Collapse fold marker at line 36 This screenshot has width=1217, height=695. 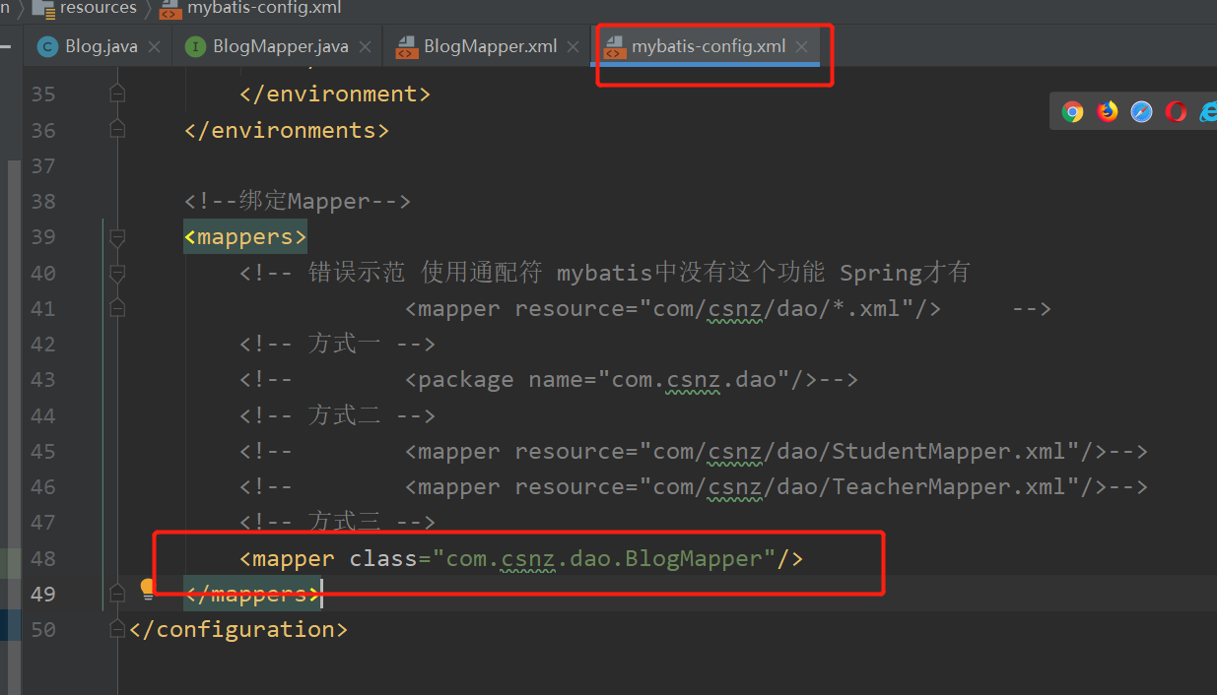point(117,129)
